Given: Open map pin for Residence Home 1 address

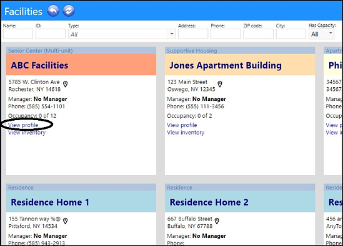Looking at the screenshot, I should [x=65, y=221].
